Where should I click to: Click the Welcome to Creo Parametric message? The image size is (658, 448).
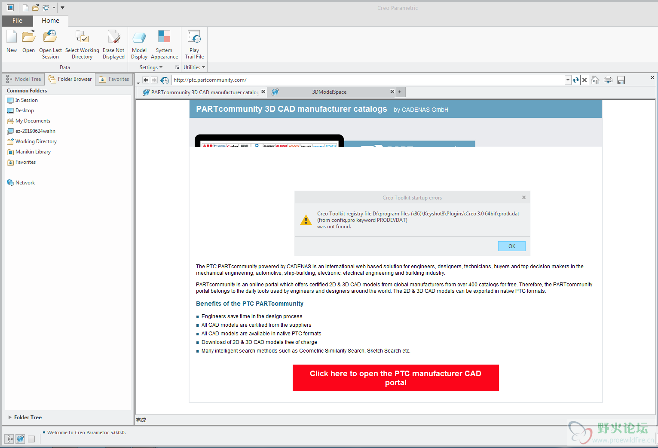tap(86, 433)
